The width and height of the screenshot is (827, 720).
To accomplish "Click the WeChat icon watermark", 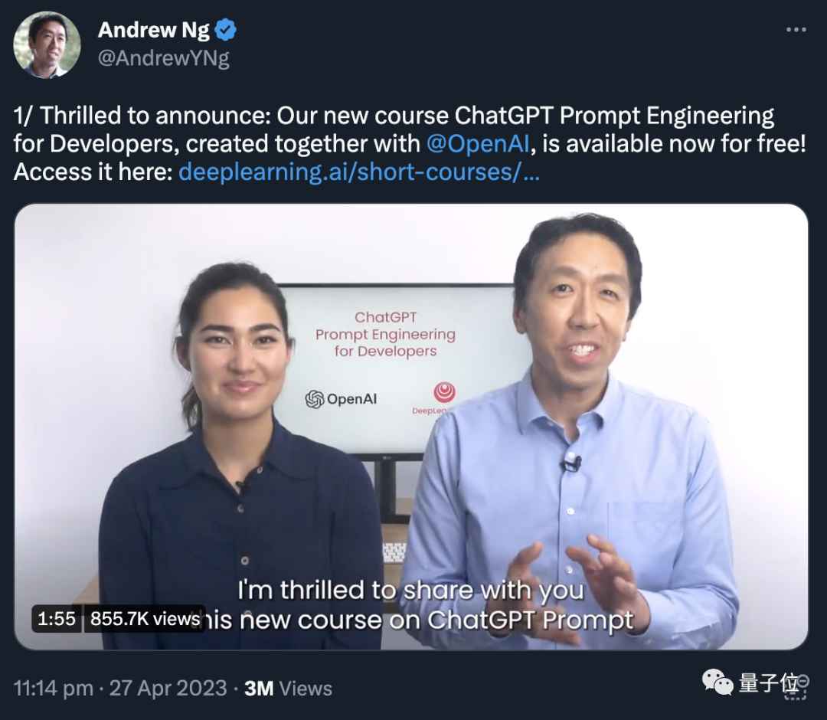I will point(717,683).
